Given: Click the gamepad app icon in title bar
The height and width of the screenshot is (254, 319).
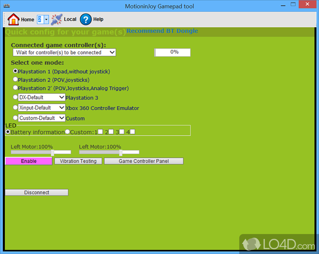Looking at the screenshot, I should point(6,6).
